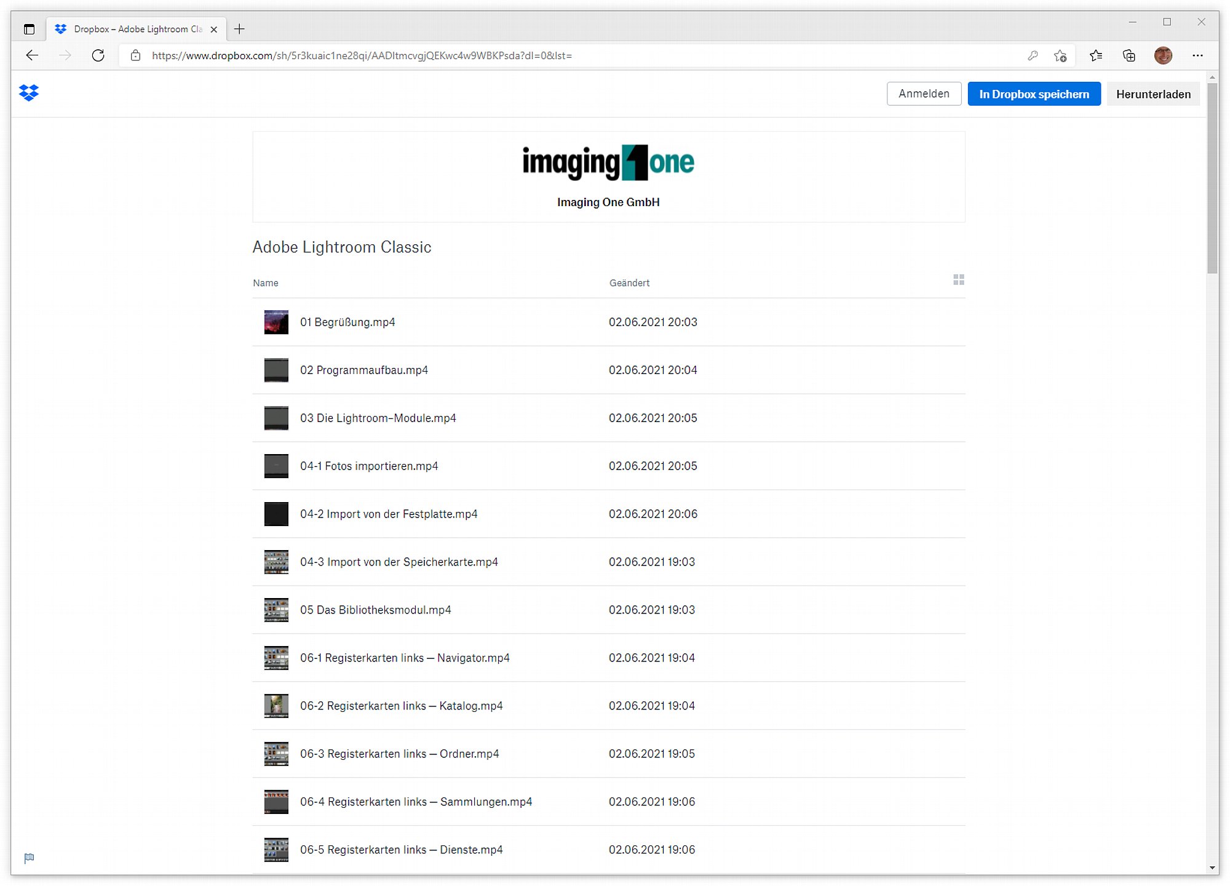Click date 02.06.2021 20:03 of Begrüßung
Image resolution: width=1230 pixels, height=886 pixels.
pos(653,322)
